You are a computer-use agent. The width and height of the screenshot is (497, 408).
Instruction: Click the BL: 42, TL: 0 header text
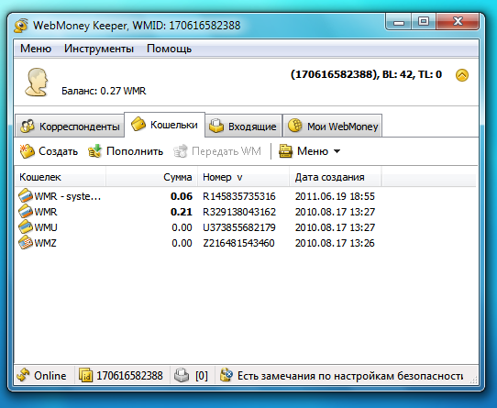(x=412, y=74)
